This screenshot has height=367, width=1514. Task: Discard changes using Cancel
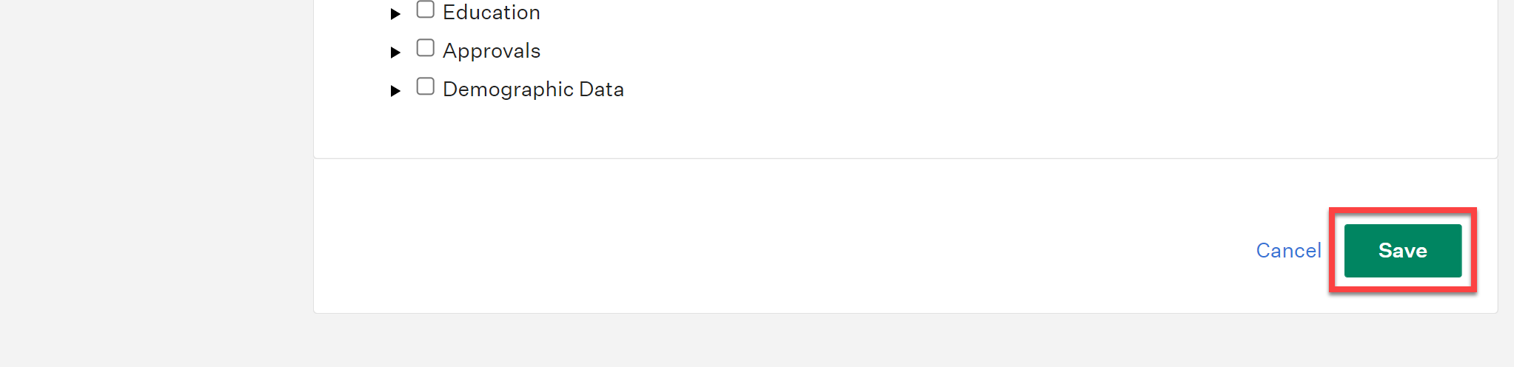pos(1288,251)
